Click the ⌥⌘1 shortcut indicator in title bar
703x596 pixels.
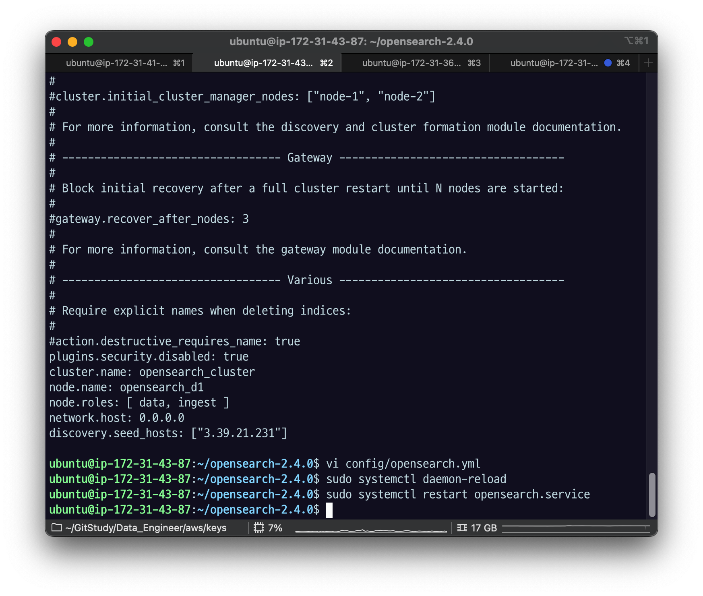coord(637,41)
